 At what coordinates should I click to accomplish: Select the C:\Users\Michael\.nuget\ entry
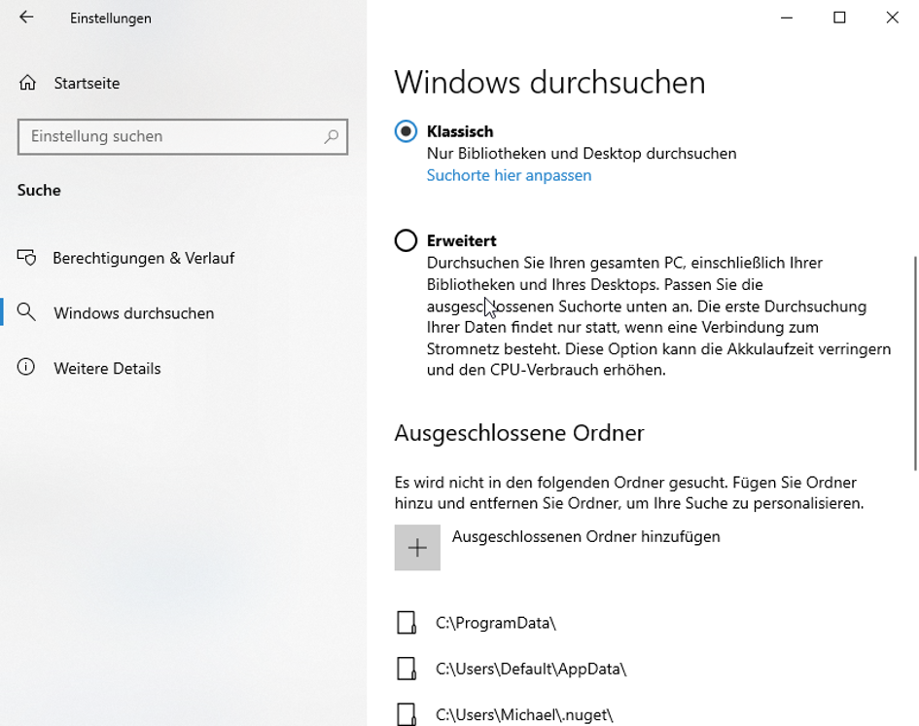tap(524, 715)
